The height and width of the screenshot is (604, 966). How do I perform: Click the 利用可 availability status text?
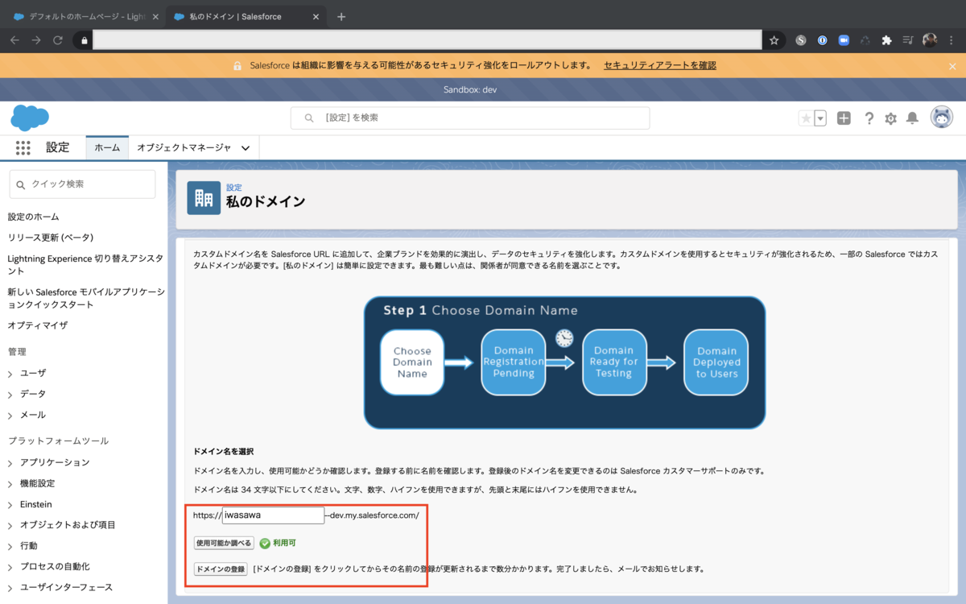point(284,544)
